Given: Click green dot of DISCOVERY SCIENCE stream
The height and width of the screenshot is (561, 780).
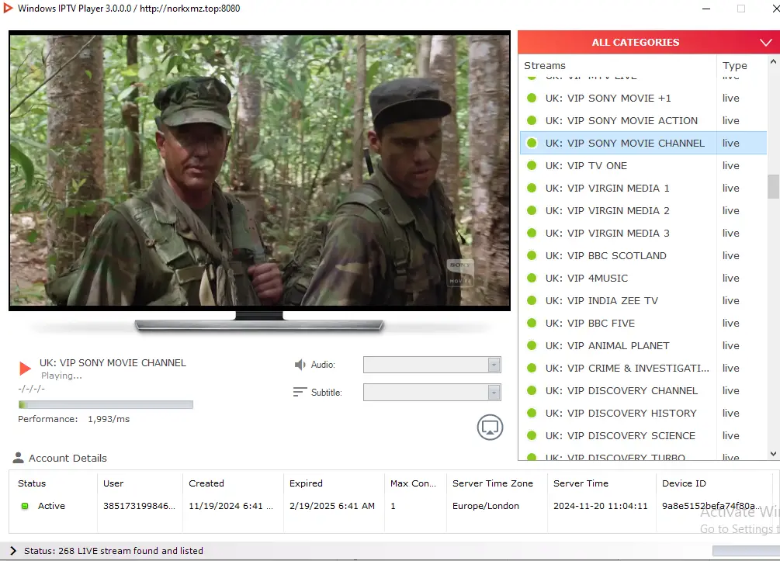Looking at the screenshot, I should point(532,435).
